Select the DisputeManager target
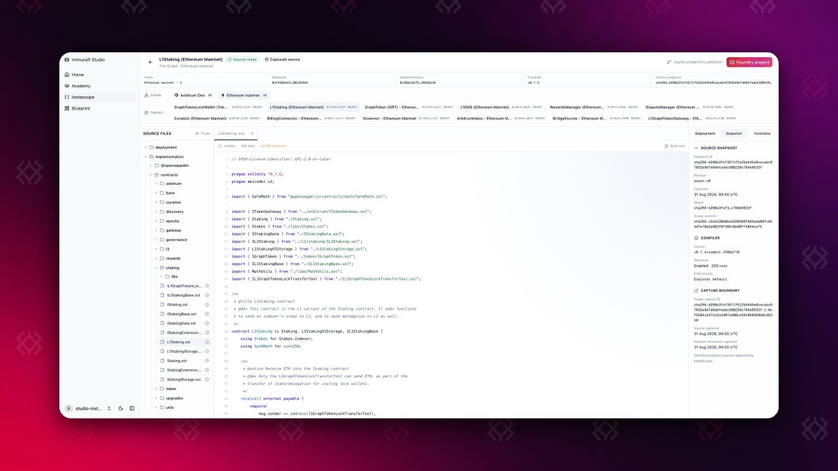838x471 pixels. 690,107
